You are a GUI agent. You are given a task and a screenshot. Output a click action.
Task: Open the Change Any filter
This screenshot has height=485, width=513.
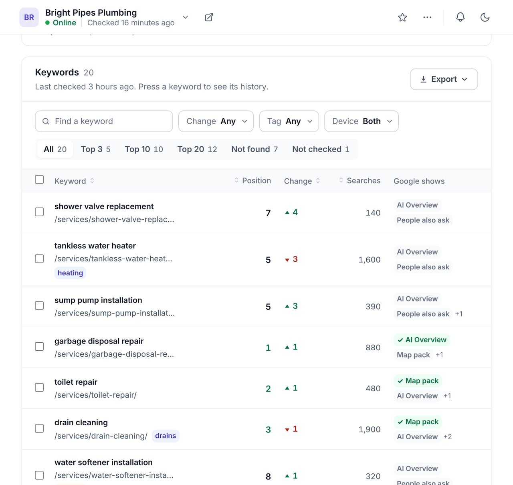pos(216,121)
